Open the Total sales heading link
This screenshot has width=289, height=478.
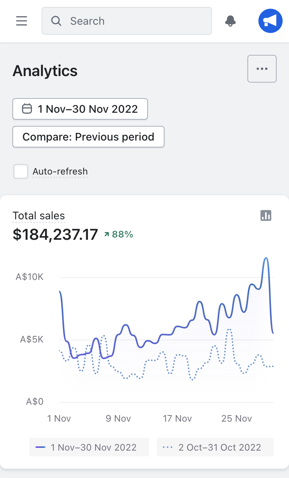pyautogui.click(x=39, y=216)
